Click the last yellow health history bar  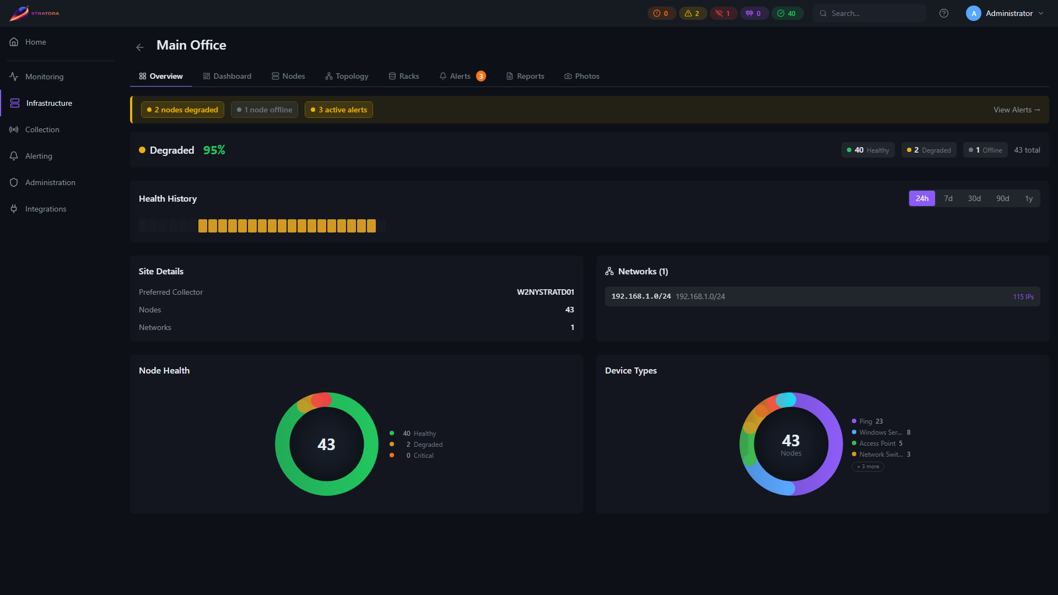[371, 226]
